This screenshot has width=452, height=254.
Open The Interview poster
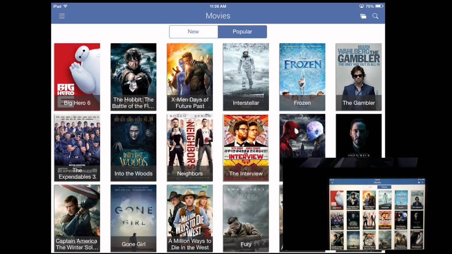[x=246, y=147]
